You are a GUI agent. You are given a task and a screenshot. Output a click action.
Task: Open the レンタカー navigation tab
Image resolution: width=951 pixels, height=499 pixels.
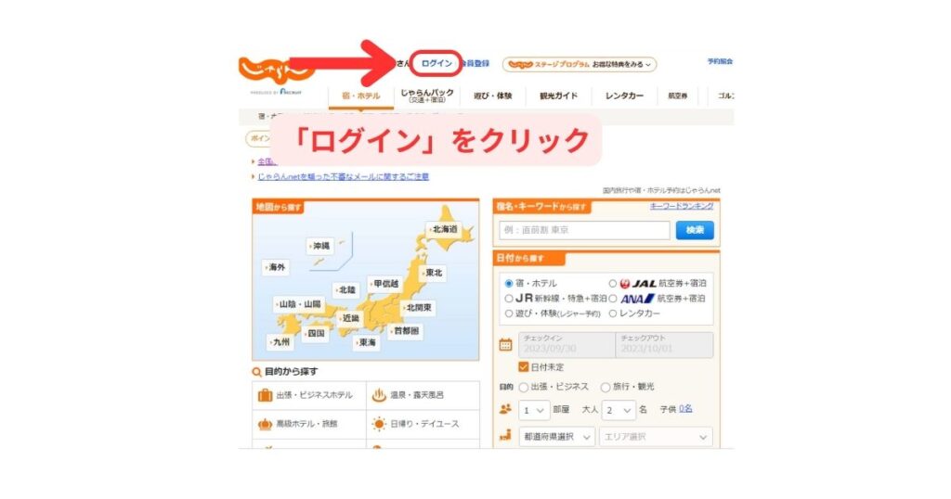pos(624,96)
